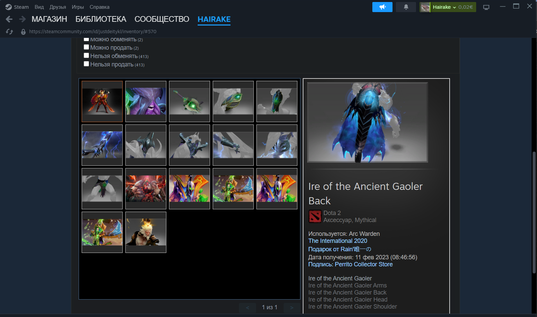Open the HAIRAKE profile tab
Image resolution: width=537 pixels, height=317 pixels.
[214, 19]
